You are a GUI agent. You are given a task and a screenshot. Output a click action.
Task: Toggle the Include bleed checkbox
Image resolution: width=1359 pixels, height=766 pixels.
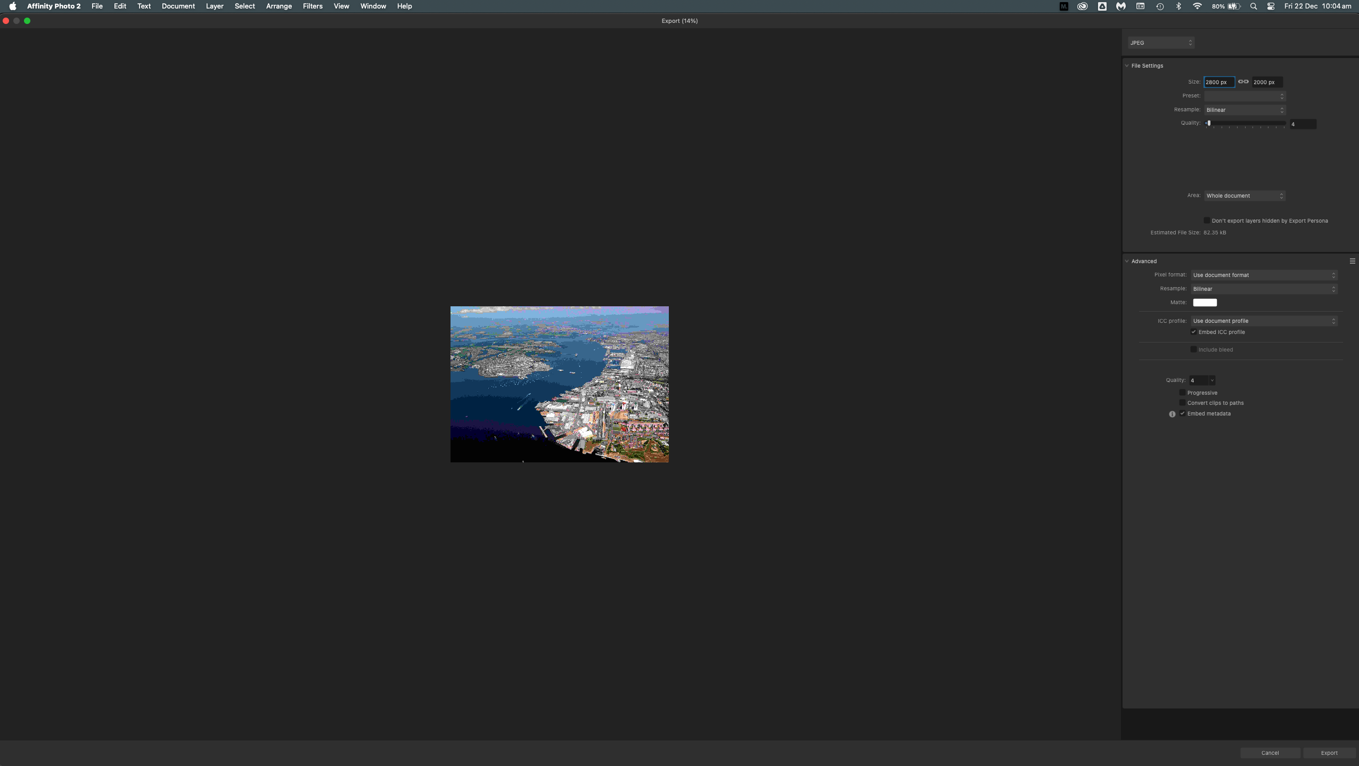1193,349
